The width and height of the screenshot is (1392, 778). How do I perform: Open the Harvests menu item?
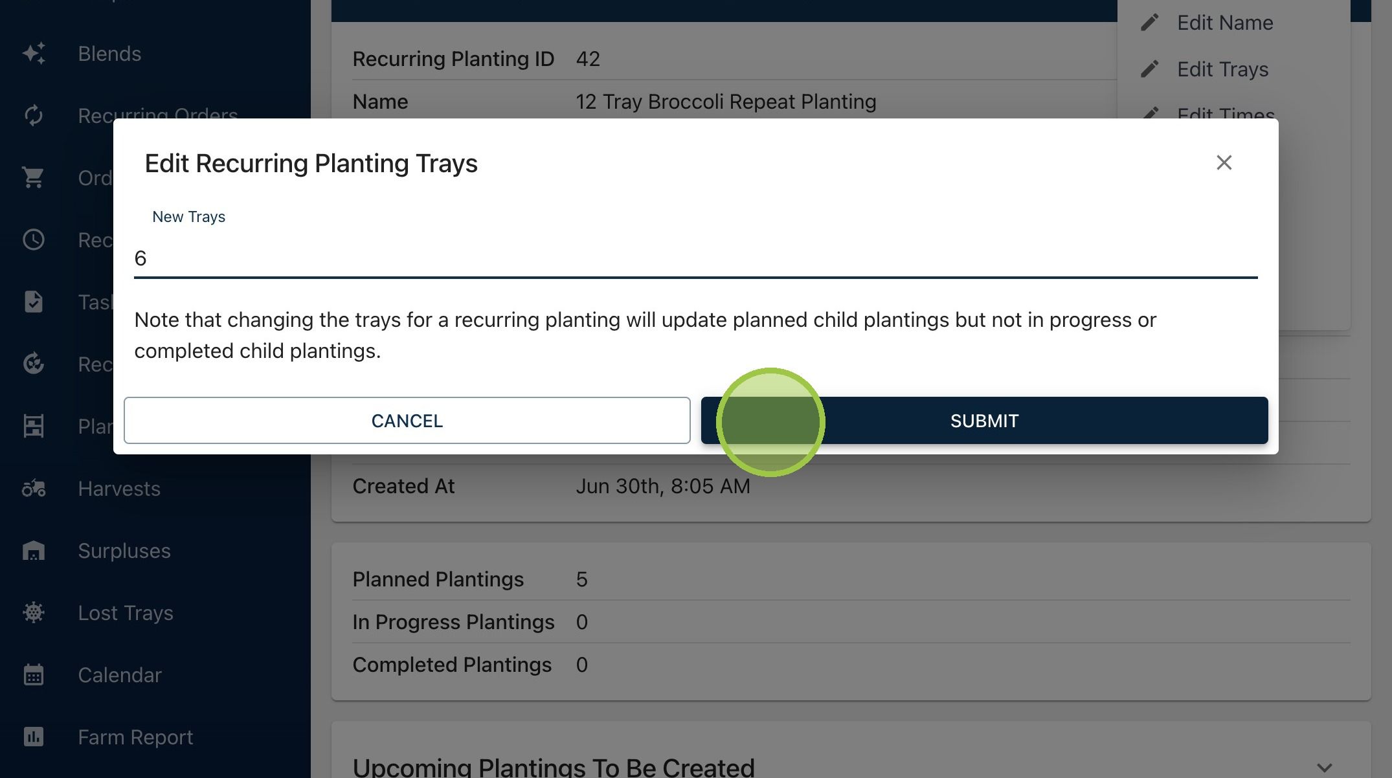(119, 489)
